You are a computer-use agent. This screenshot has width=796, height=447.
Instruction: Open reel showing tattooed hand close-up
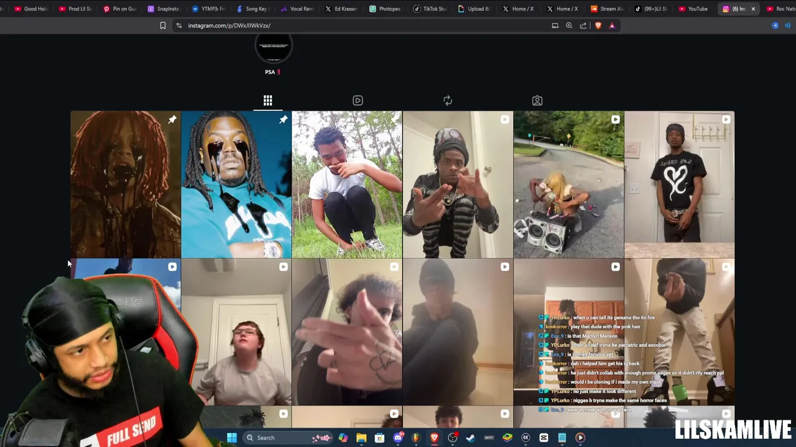click(347, 332)
